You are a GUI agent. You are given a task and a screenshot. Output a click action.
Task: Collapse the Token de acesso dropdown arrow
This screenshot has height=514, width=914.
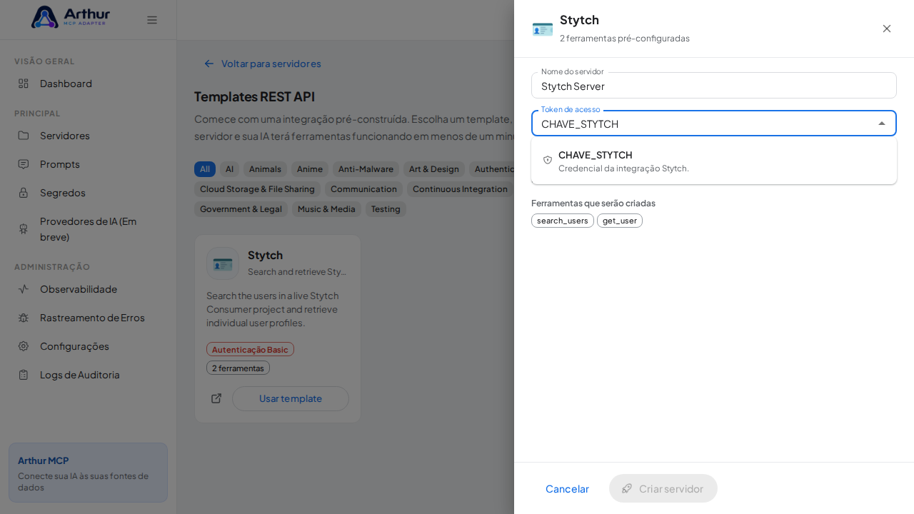882,124
